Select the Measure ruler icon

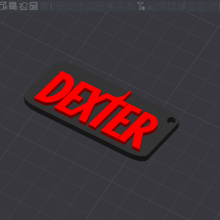point(212,6)
